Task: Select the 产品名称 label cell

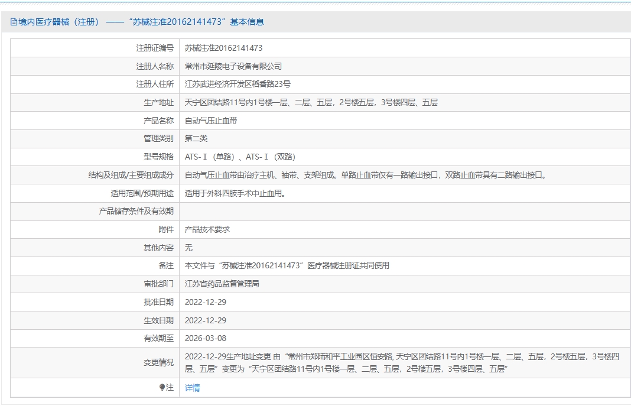Action: pos(95,121)
